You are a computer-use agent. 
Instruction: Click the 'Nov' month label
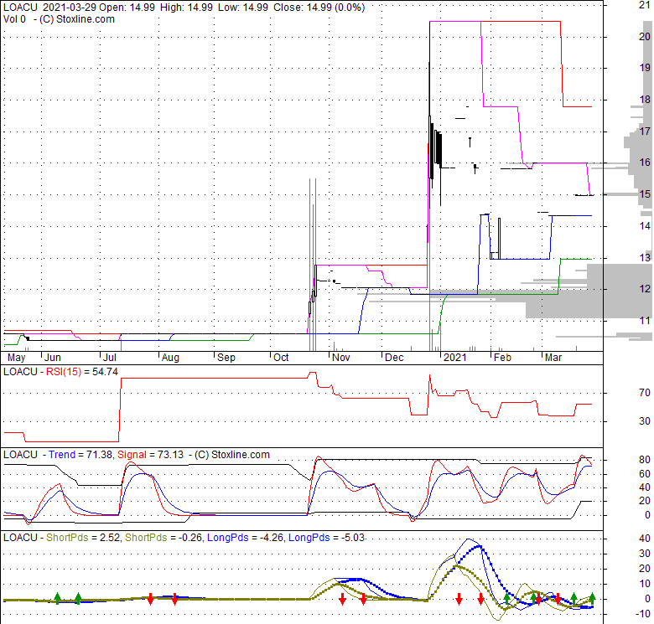point(340,358)
